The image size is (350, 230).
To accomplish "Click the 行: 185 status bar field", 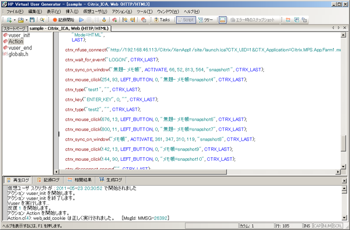I will pos(288,226).
